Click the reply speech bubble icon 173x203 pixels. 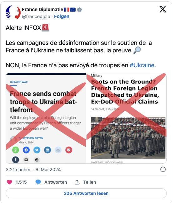pos(38,182)
